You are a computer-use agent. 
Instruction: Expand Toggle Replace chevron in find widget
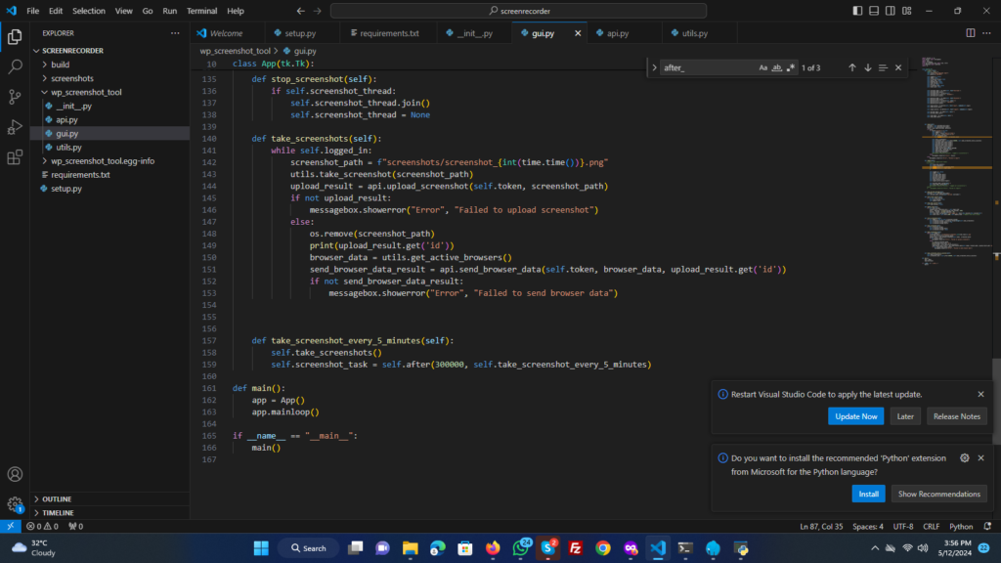[654, 67]
